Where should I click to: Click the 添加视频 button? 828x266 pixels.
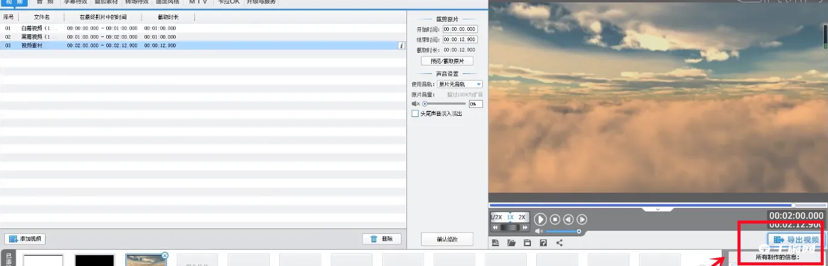(x=25, y=239)
